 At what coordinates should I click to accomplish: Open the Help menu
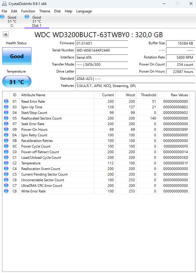(x=68, y=11)
